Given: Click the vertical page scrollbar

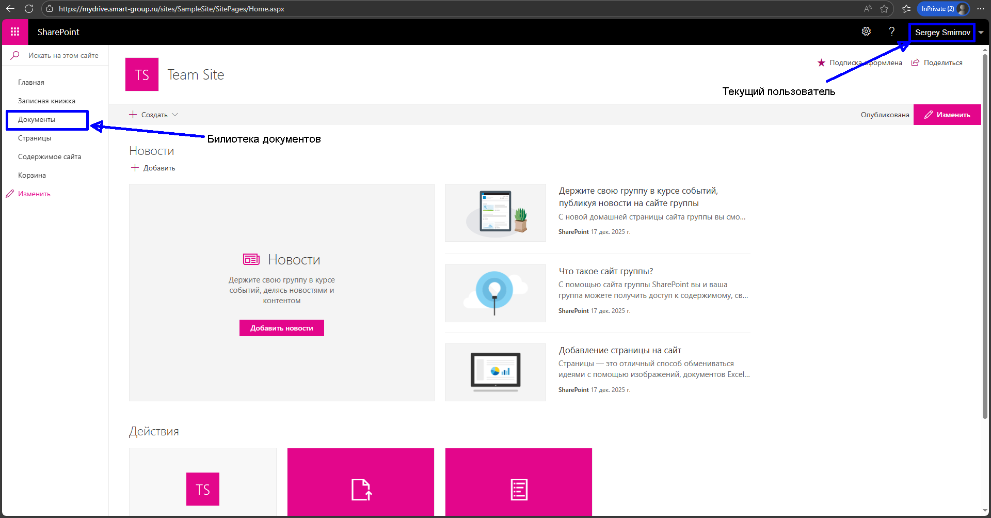Looking at the screenshot, I should 985,232.
